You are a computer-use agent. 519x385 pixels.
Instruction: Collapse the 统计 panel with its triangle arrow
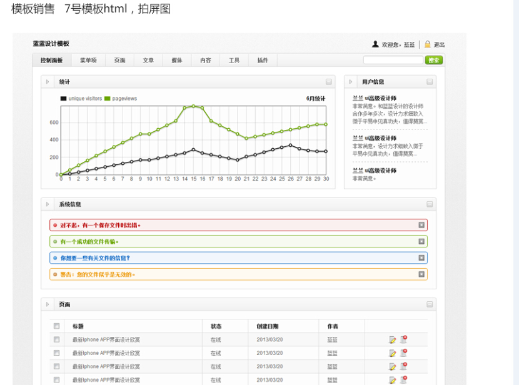tap(48, 82)
